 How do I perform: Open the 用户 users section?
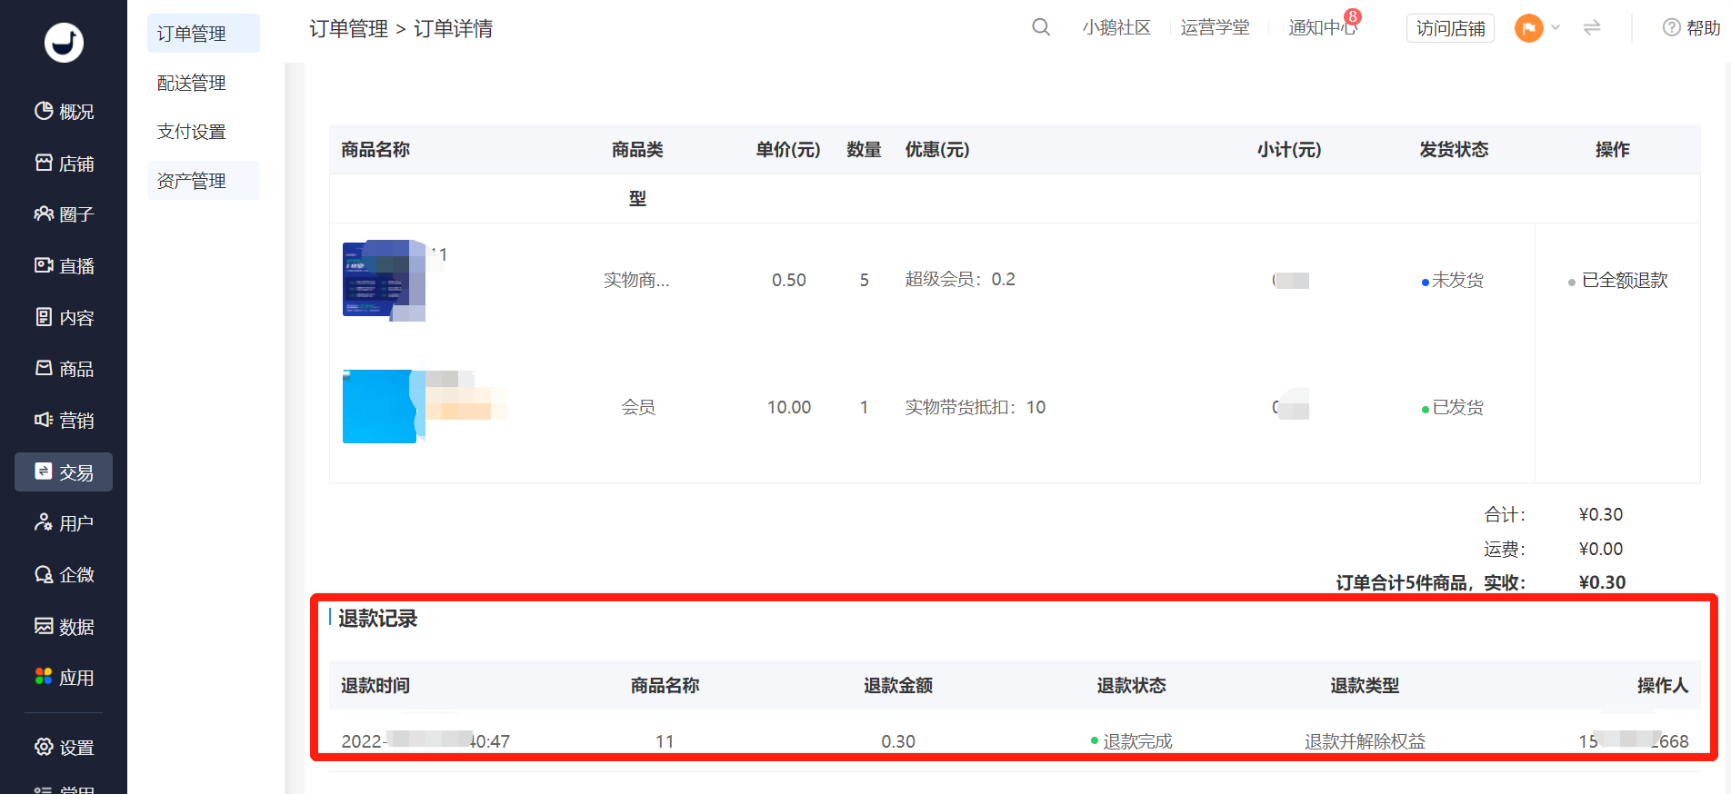[64, 523]
